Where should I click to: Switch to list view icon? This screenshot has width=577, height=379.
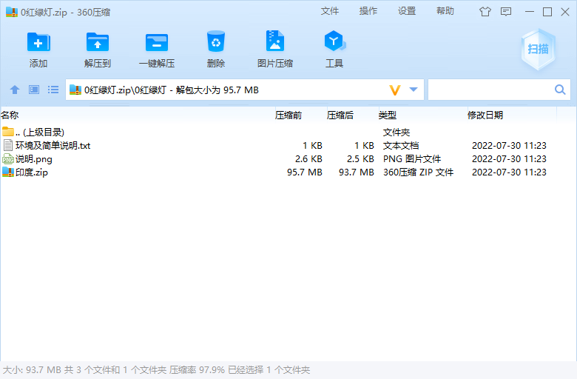click(x=53, y=90)
